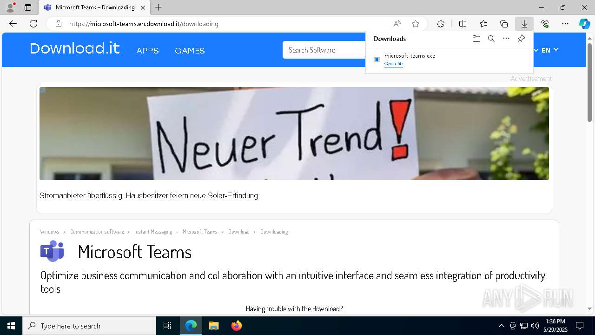Search downloads in Downloads panel
The image size is (595, 335).
491,39
